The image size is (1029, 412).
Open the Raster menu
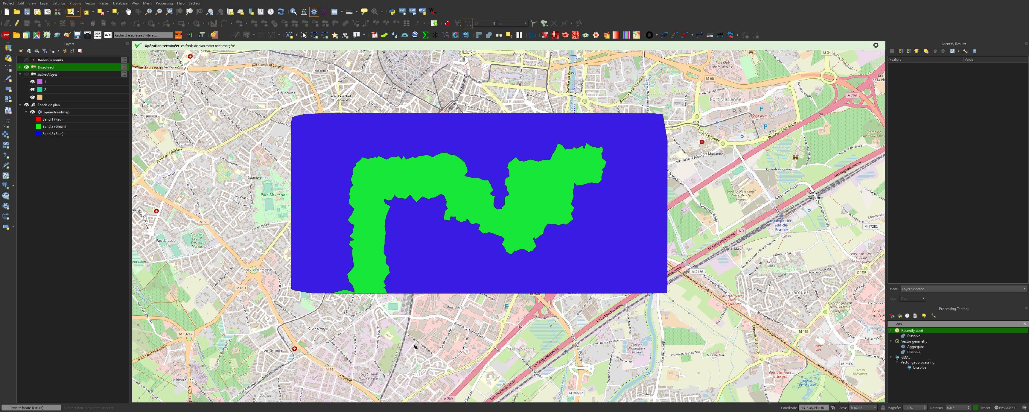104,3
